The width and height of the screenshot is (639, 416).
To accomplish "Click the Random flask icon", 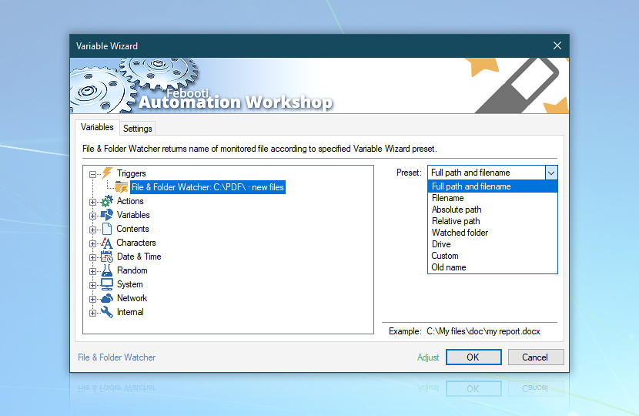I will coord(107,270).
